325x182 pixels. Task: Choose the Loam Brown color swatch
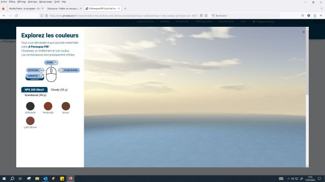30,121
